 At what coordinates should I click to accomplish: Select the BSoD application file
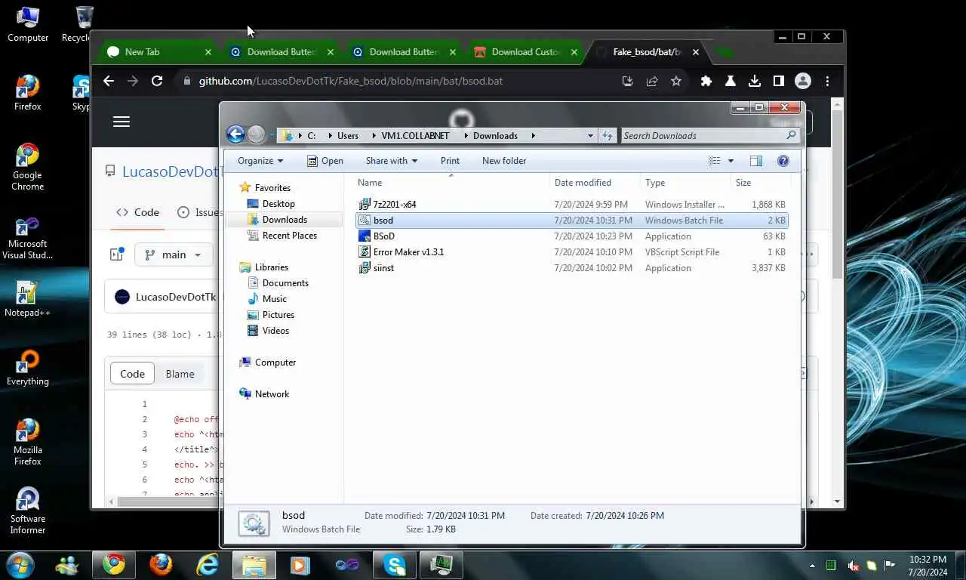click(x=571, y=236)
